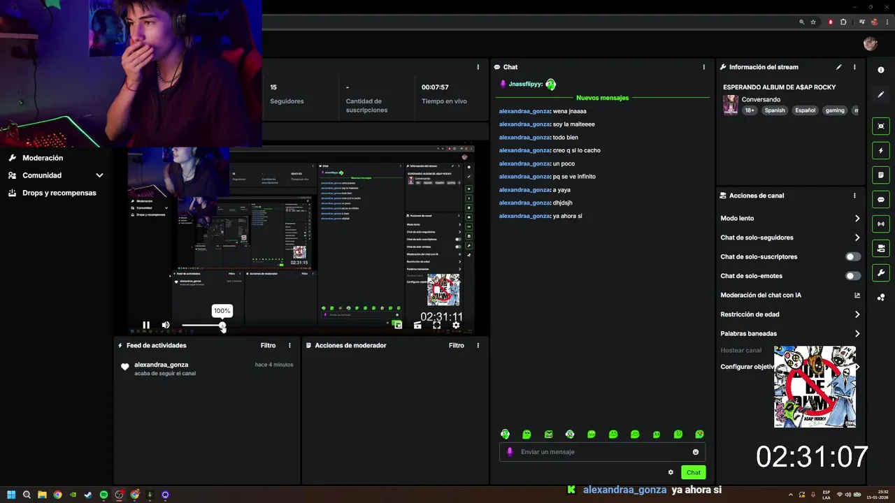Open user avatar menu top right
Viewport: 895px width, 503px height.
tap(870, 44)
